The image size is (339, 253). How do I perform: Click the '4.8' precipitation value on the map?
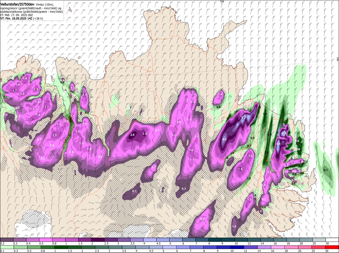[278, 144]
